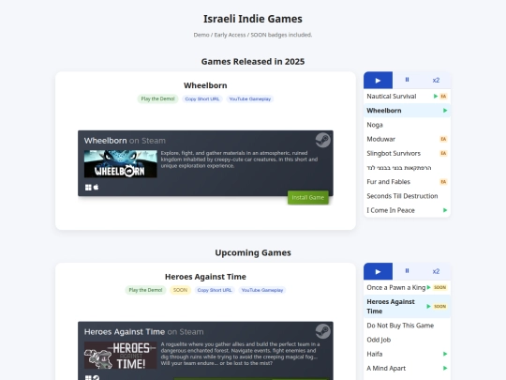Image resolution: width=506 pixels, height=380 pixels.
Task: Select A Mind Apart in the playlist
Action: click(x=407, y=368)
